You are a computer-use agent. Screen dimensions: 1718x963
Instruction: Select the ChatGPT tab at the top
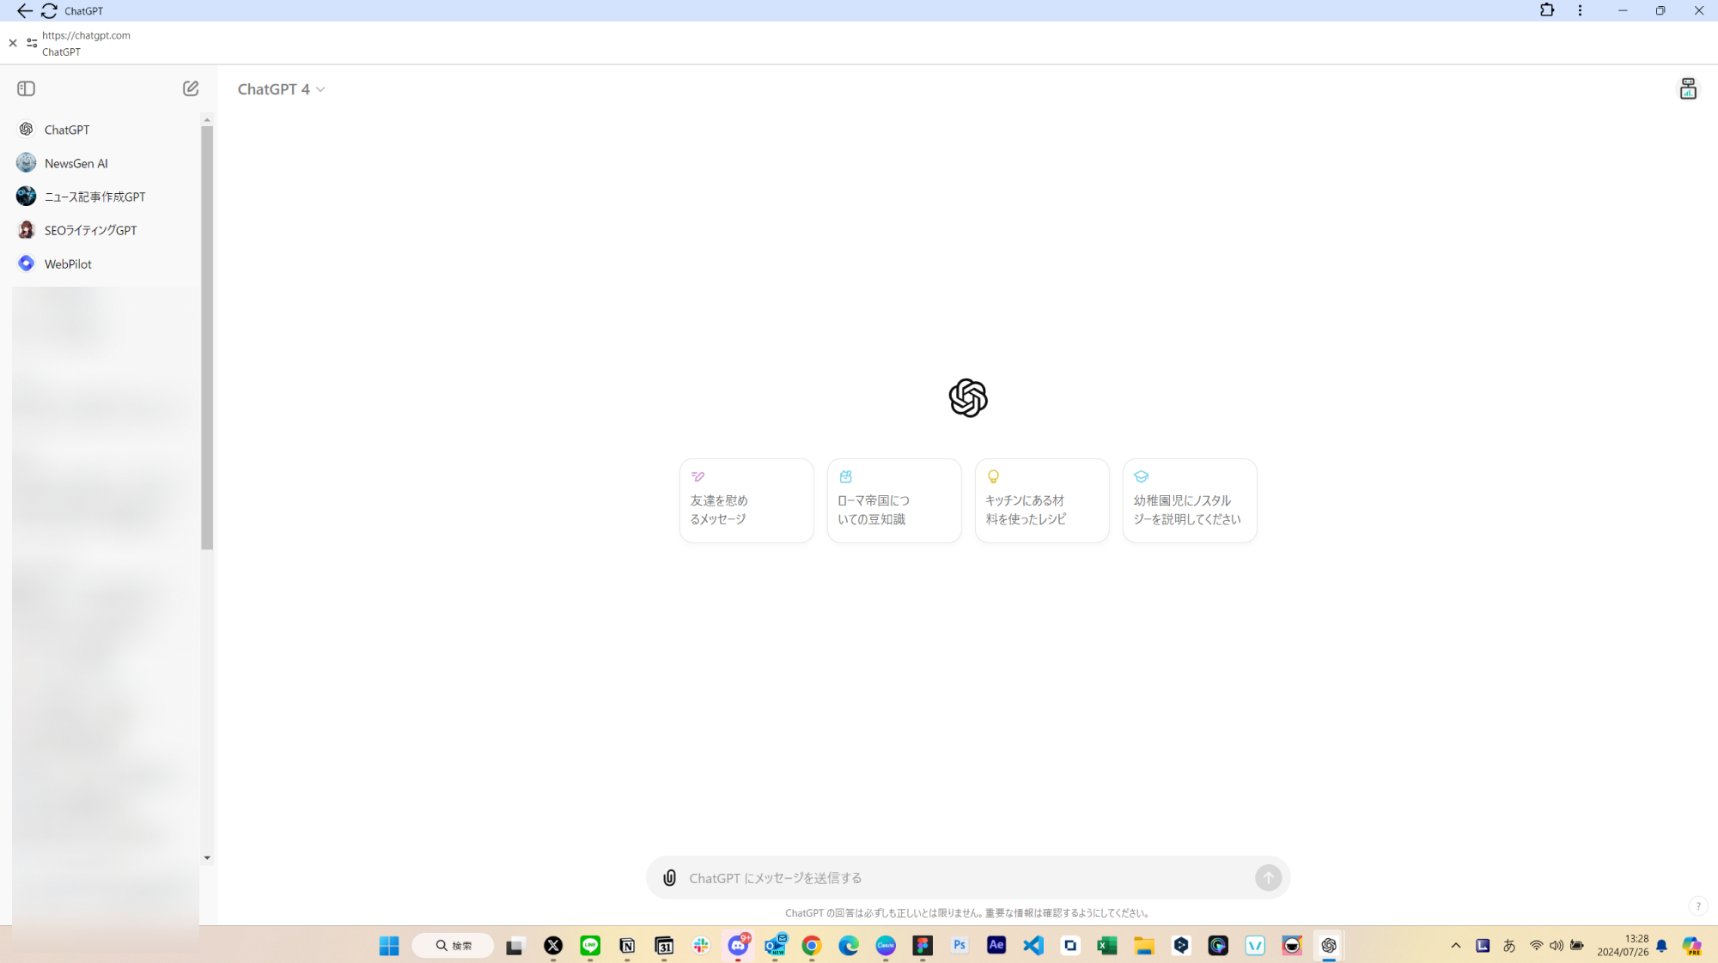click(83, 10)
